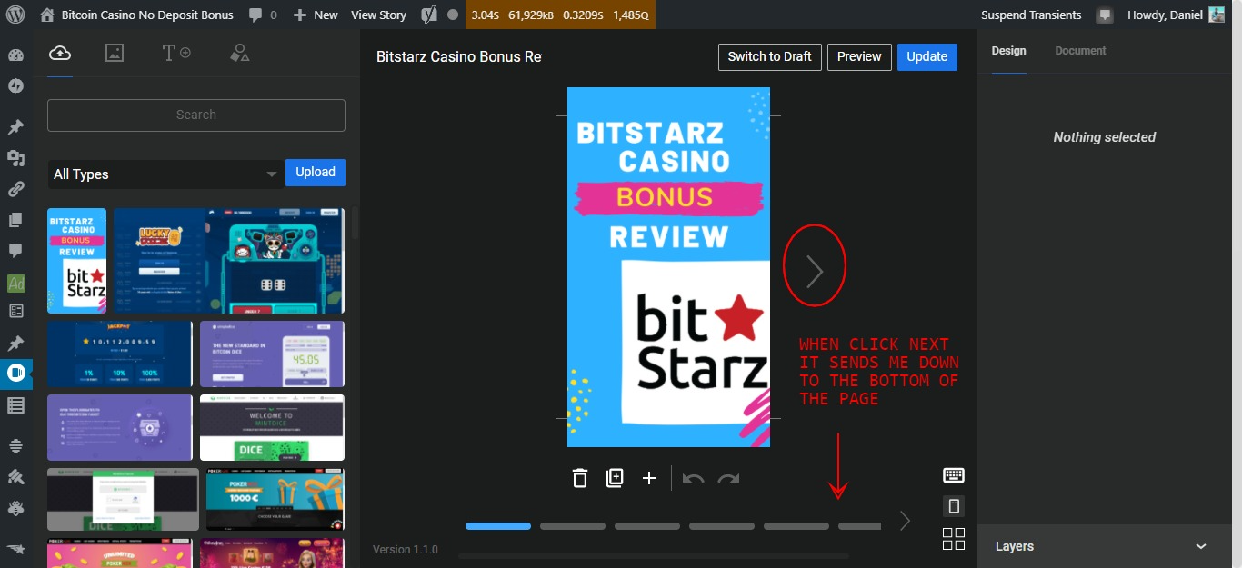Open the third-party images library tab
Image resolution: width=1242 pixels, height=568 pixels.
pos(115,53)
